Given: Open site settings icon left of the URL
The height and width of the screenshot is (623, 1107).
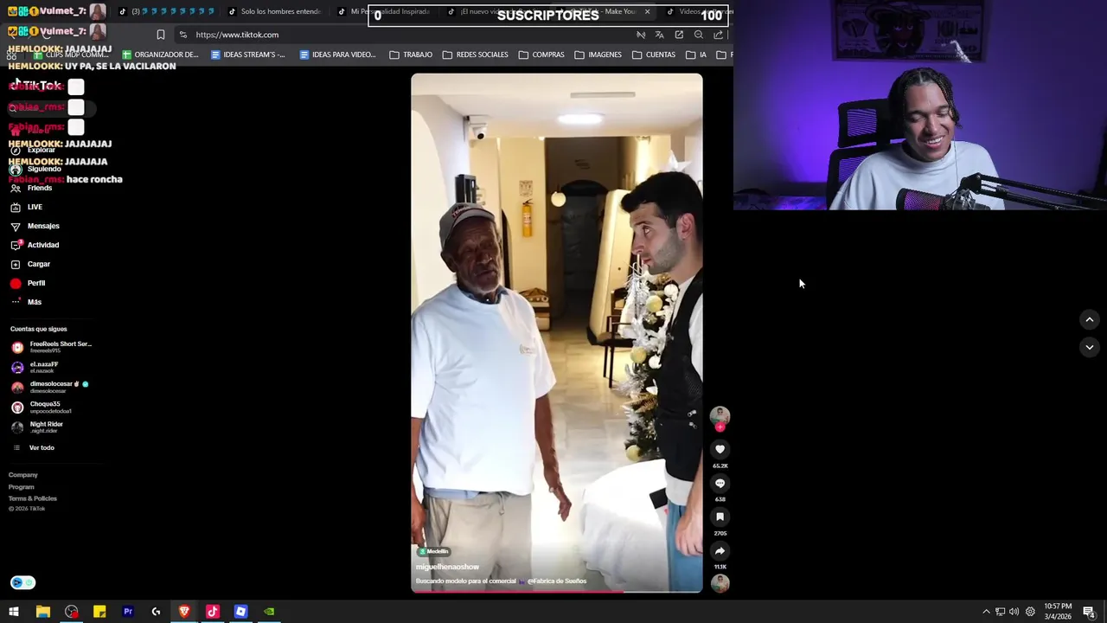Looking at the screenshot, I should pyautogui.click(x=182, y=35).
